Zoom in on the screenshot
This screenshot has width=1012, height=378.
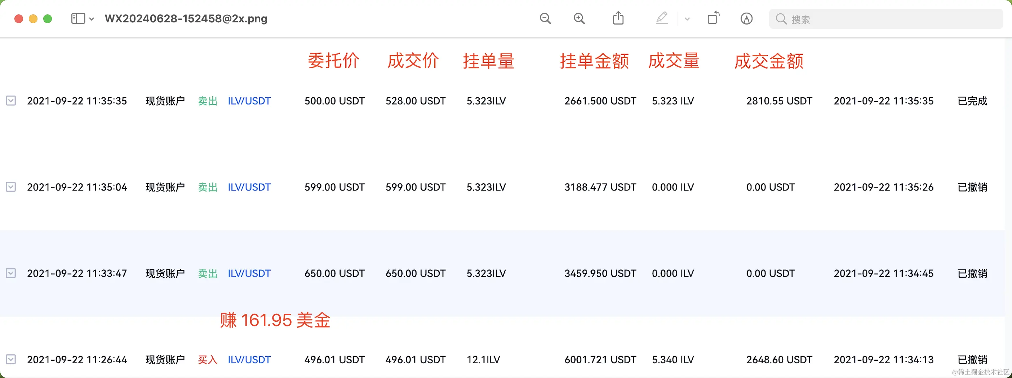pos(579,18)
